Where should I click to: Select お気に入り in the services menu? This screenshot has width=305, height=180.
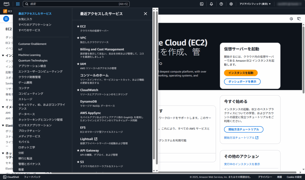[x=25, y=19]
